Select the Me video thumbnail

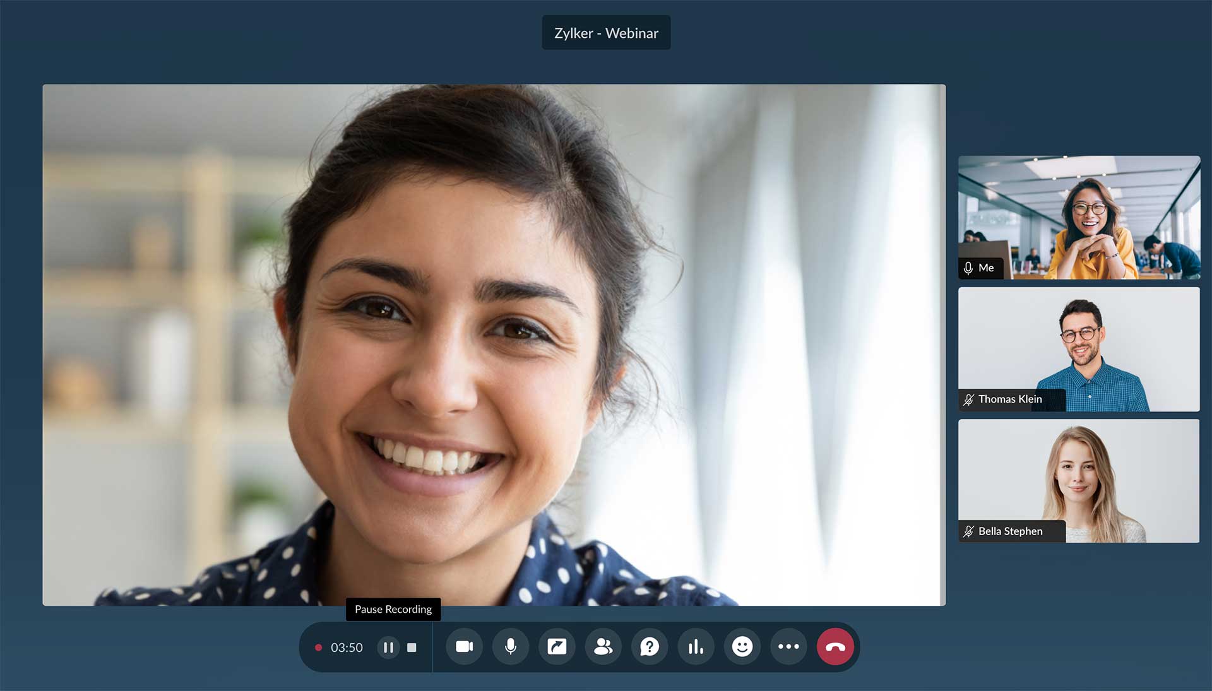pyautogui.click(x=1078, y=216)
